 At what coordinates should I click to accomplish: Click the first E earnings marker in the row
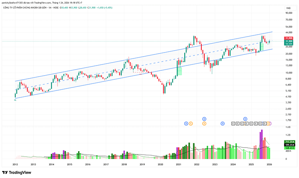234,123
